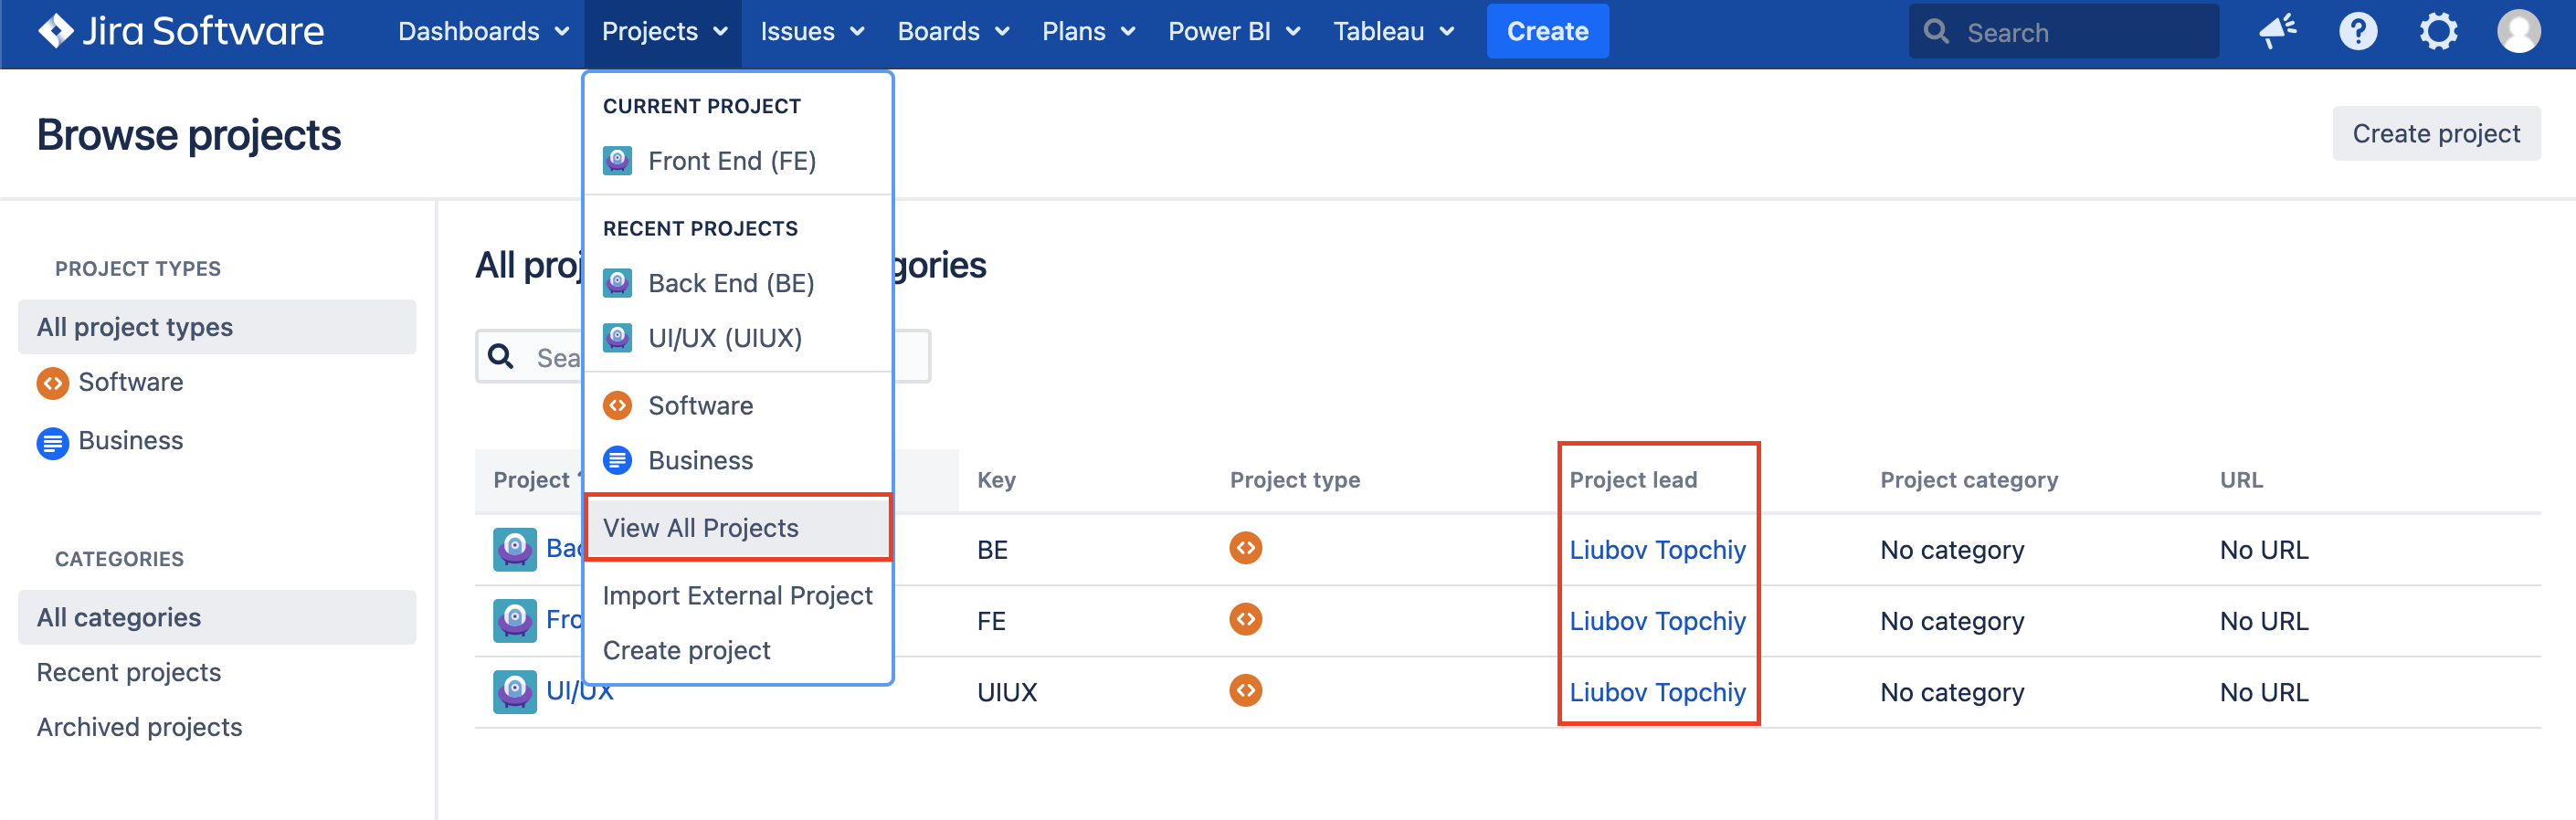Expand the Dashboards dropdown
The image size is (2576, 820).
483,31
